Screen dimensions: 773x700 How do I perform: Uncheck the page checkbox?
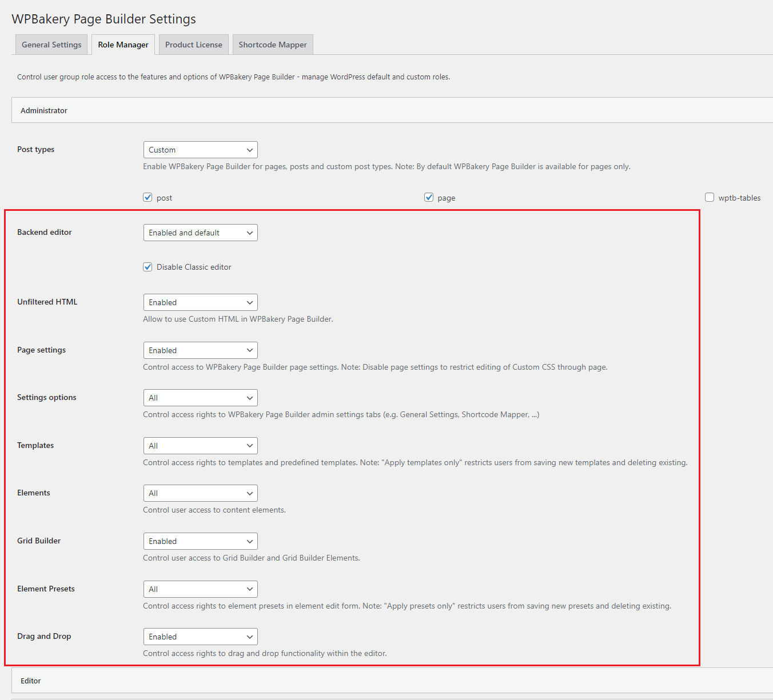(x=429, y=197)
